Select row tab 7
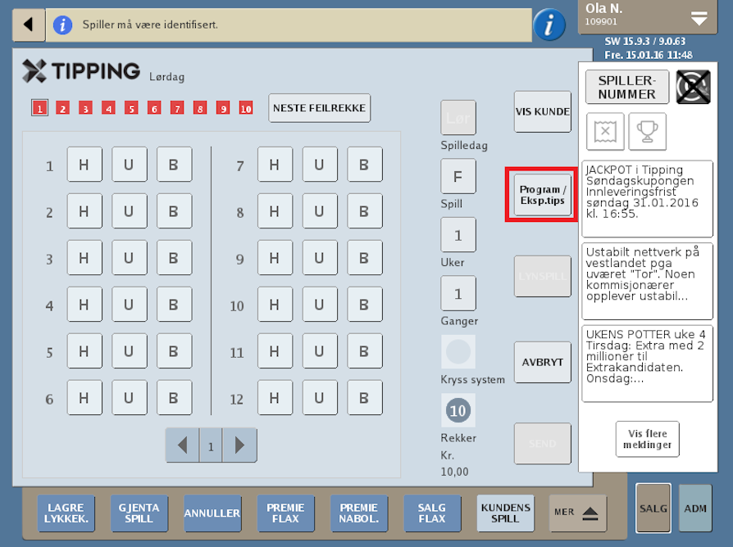Viewport: 733px width, 547px height. click(177, 108)
